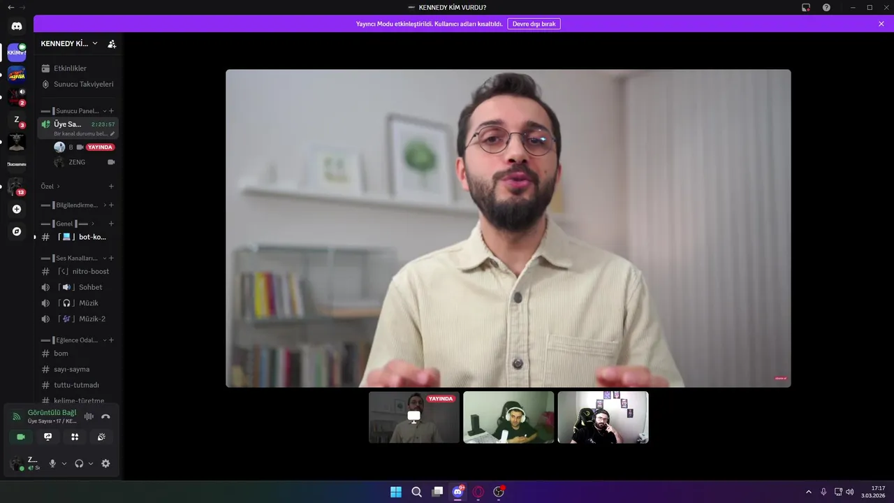Deafen with the headphone icon
Image resolution: width=894 pixels, height=503 pixels.
(79, 463)
